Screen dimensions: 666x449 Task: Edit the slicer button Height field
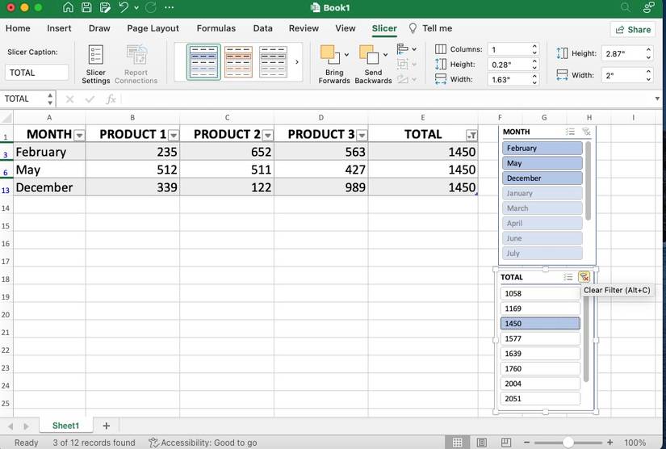(x=509, y=65)
